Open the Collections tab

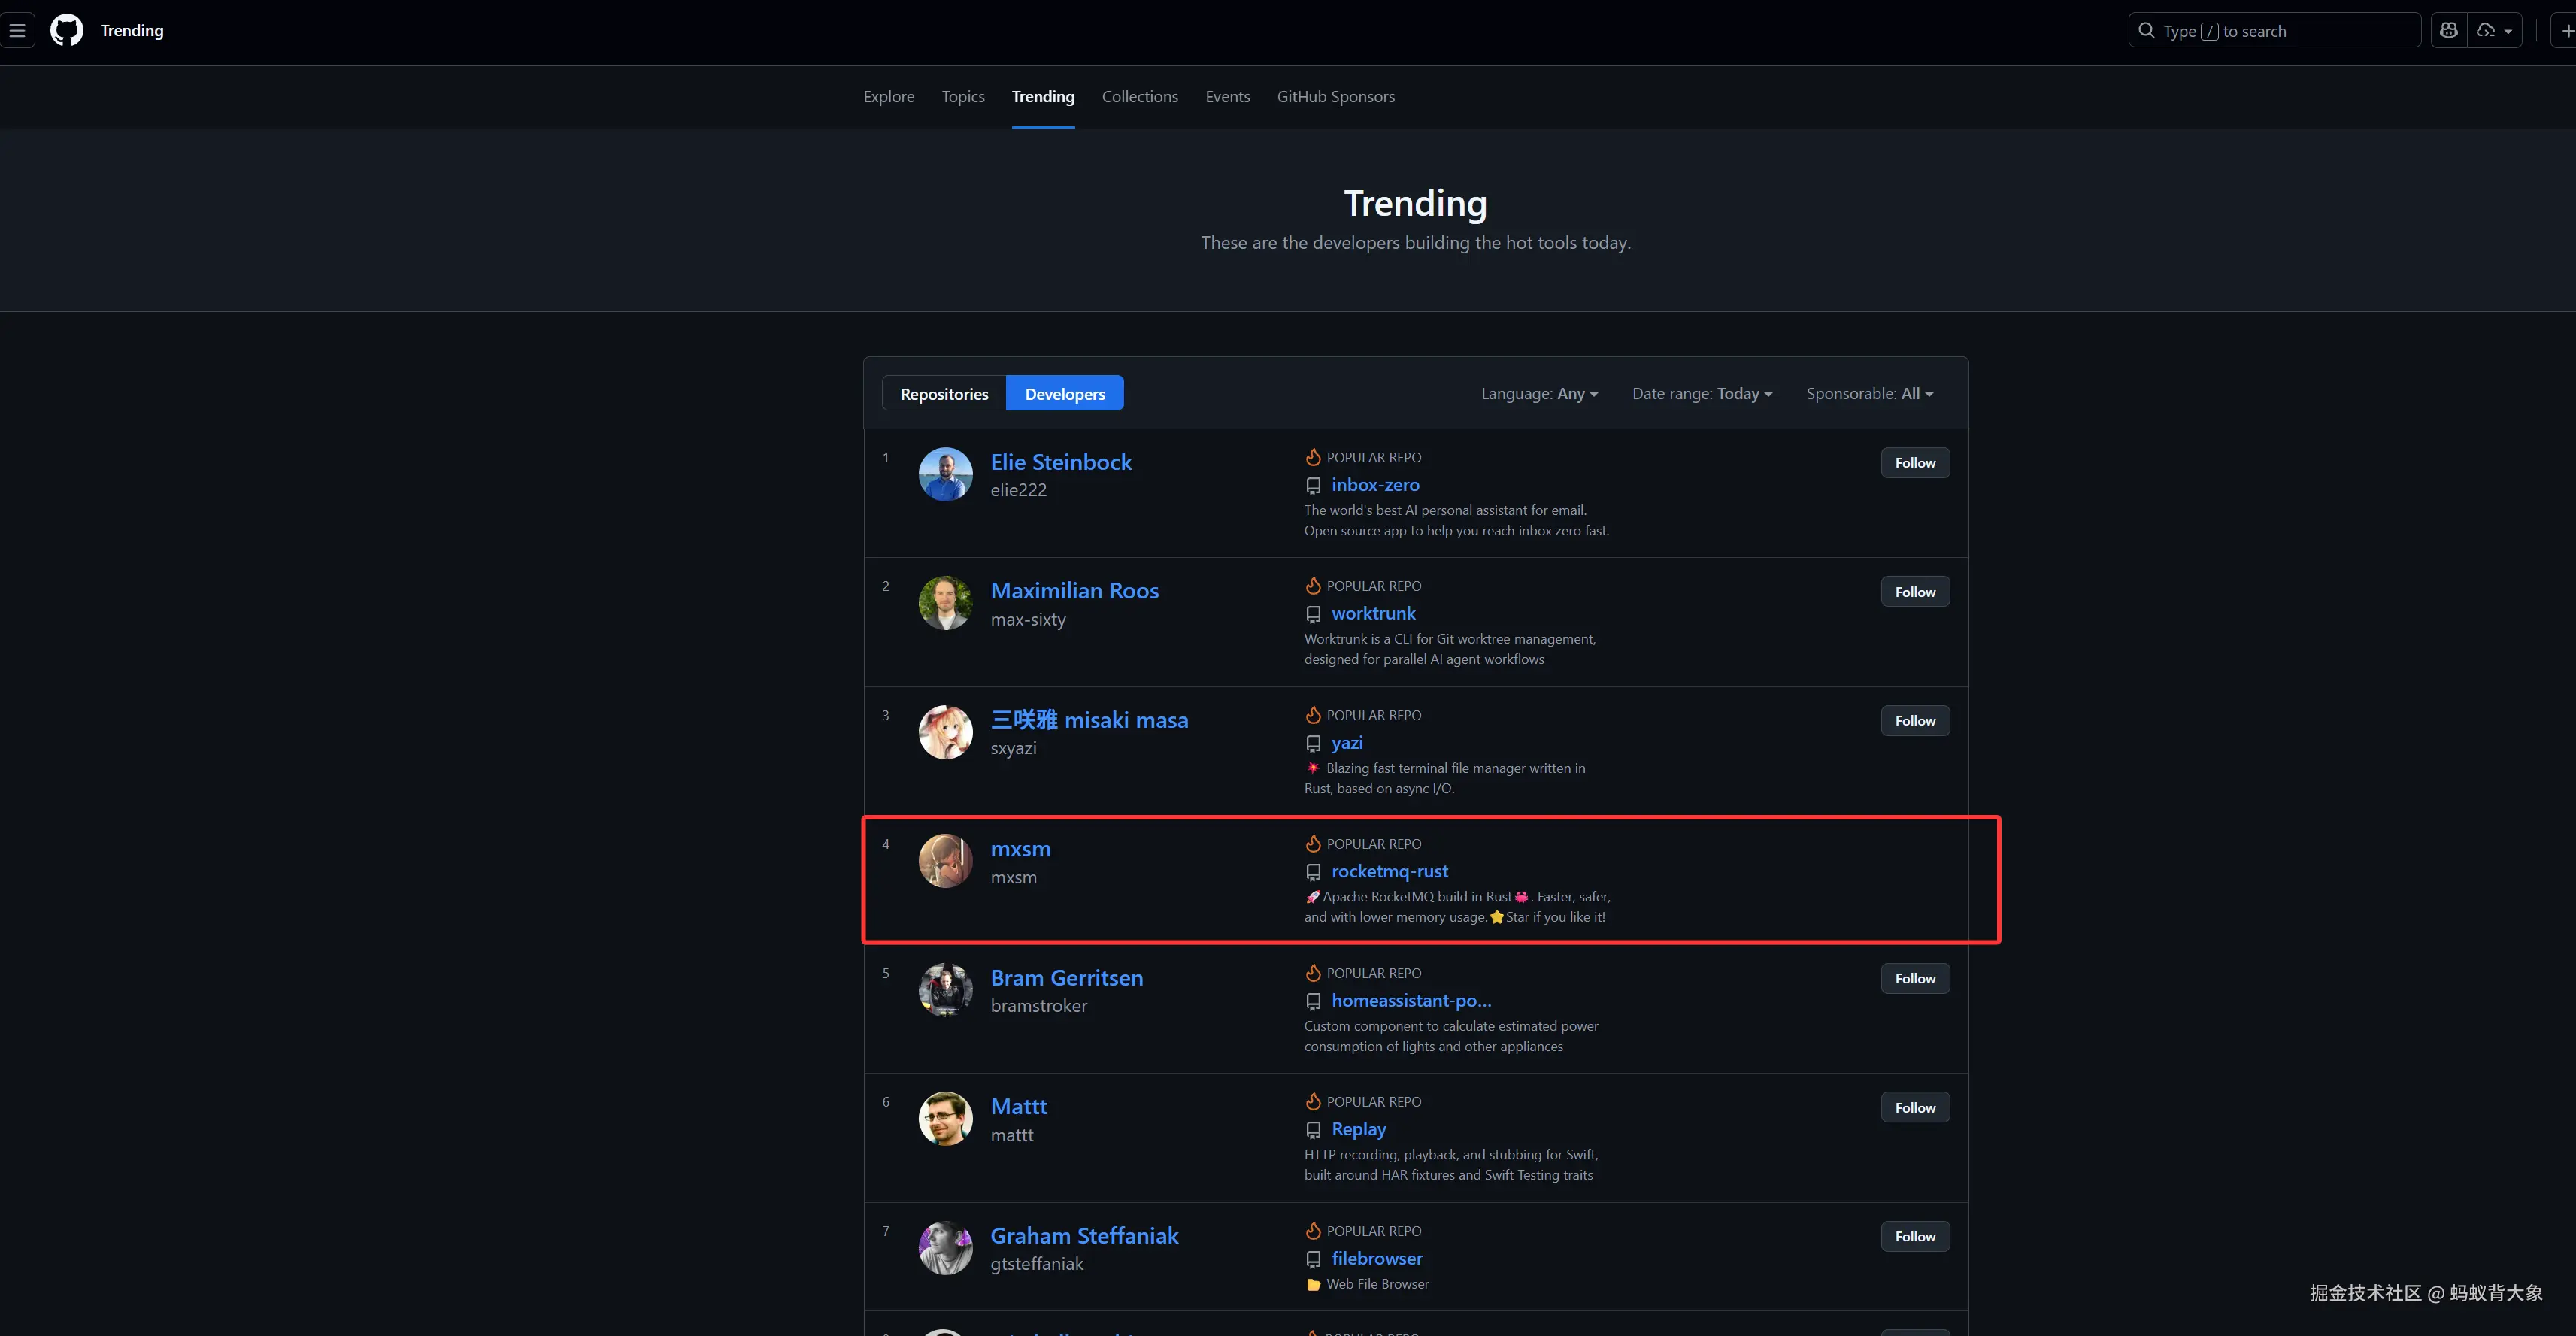[x=1139, y=97]
